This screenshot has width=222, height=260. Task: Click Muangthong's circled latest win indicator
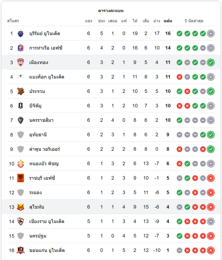tap(211, 62)
